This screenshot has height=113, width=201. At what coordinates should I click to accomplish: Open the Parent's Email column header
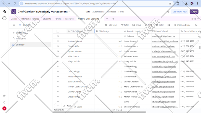coord(165,31)
